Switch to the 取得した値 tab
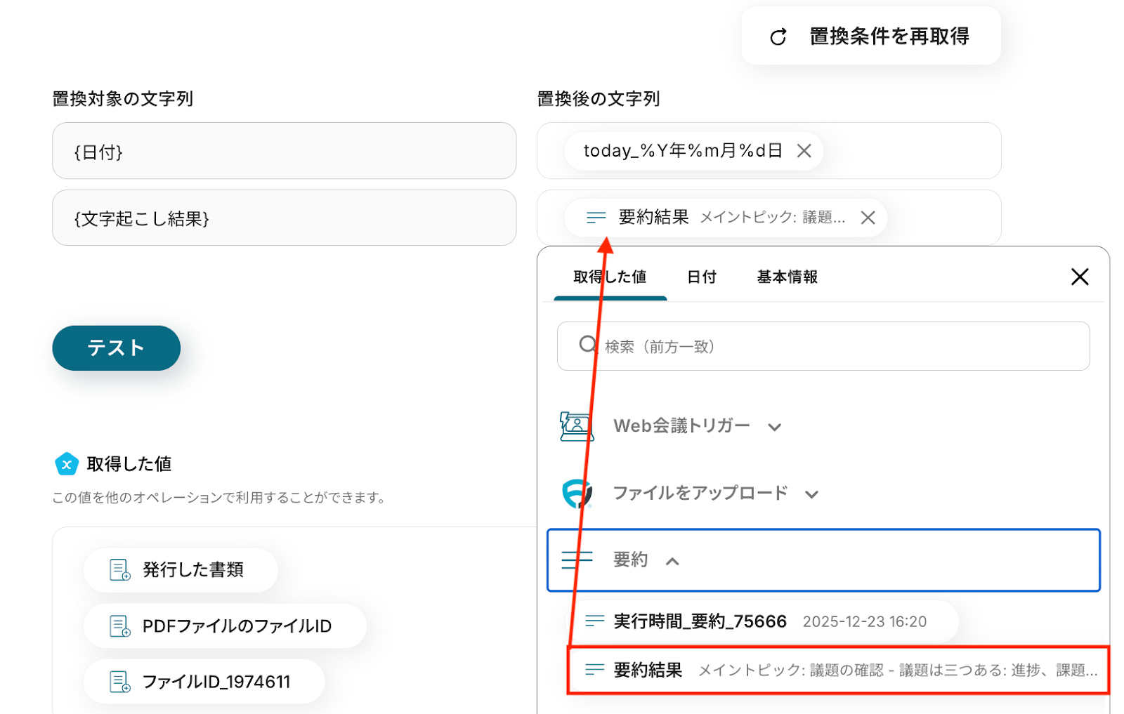Viewport: 1124px width, 714px height. coord(610,277)
